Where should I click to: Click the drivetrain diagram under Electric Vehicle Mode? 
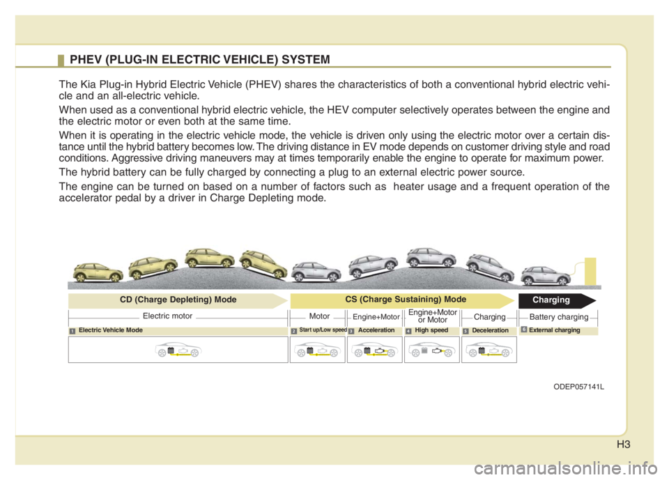click(178, 350)
